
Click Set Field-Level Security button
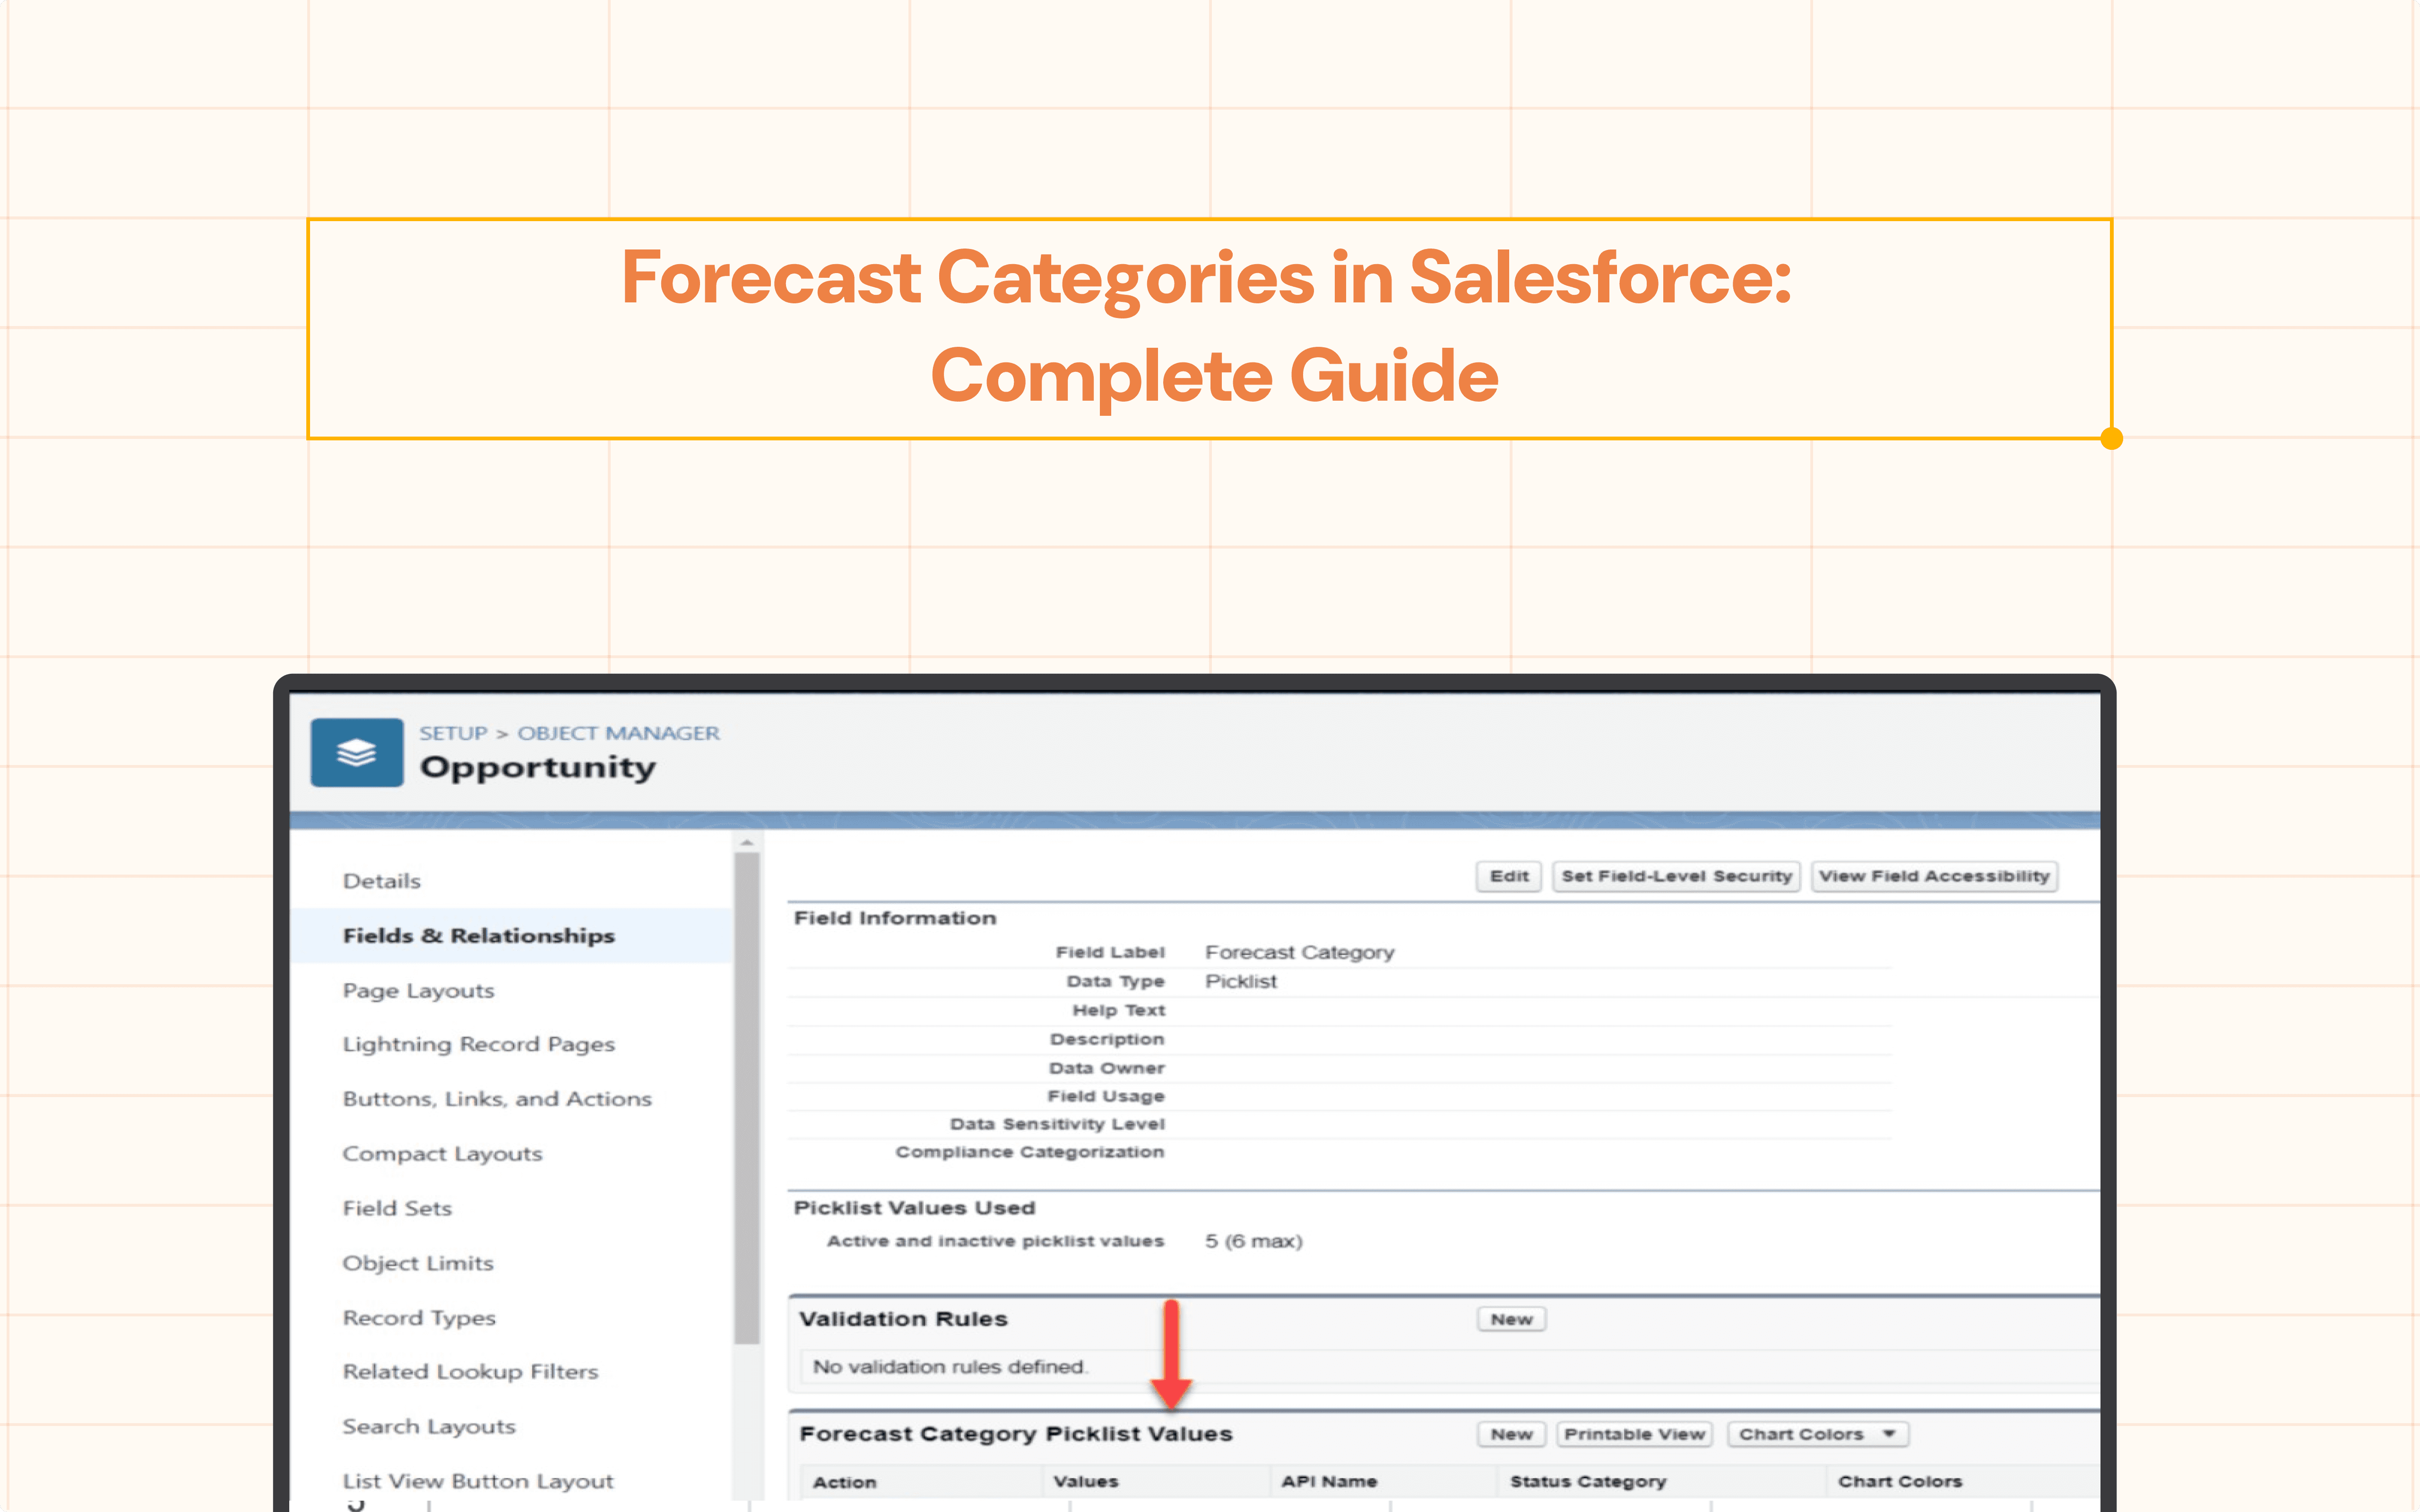1677,876
